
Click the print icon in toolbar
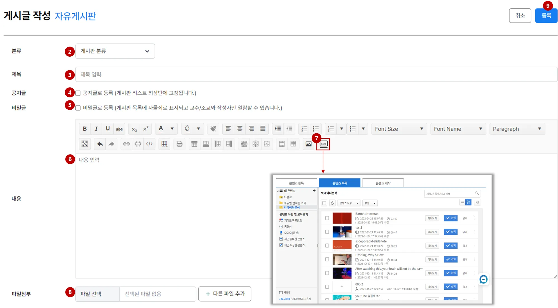[x=179, y=144]
